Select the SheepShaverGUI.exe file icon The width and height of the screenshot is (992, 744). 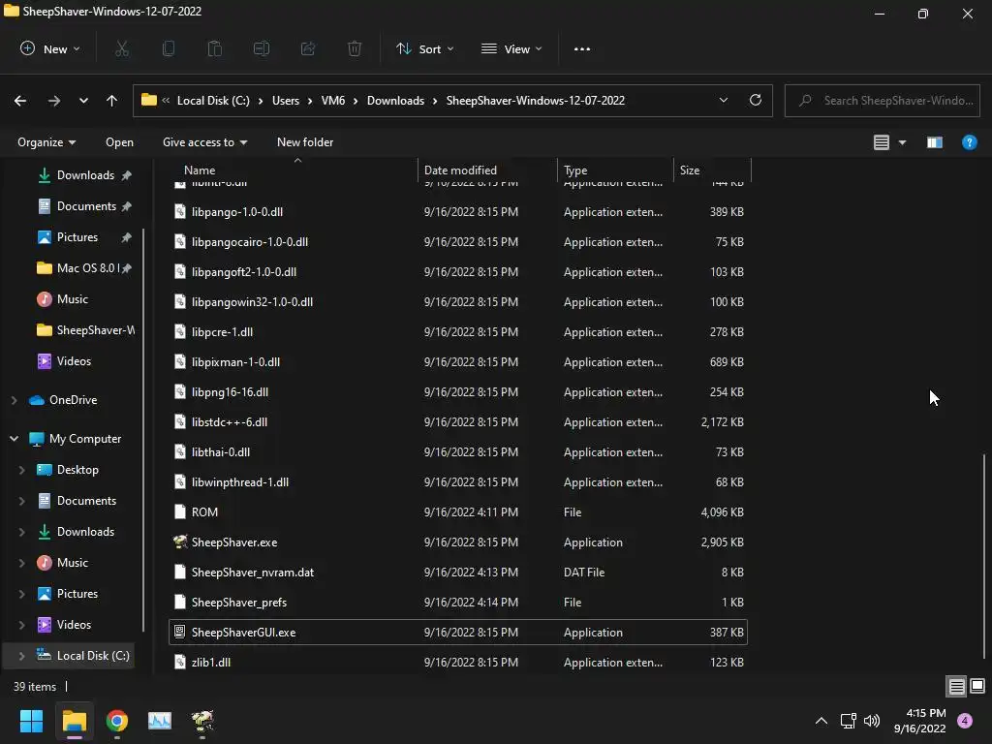[179, 632]
